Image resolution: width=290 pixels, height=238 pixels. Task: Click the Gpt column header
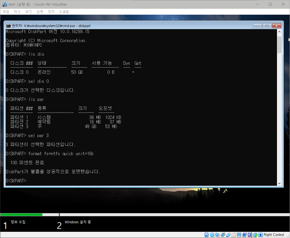click(138, 63)
